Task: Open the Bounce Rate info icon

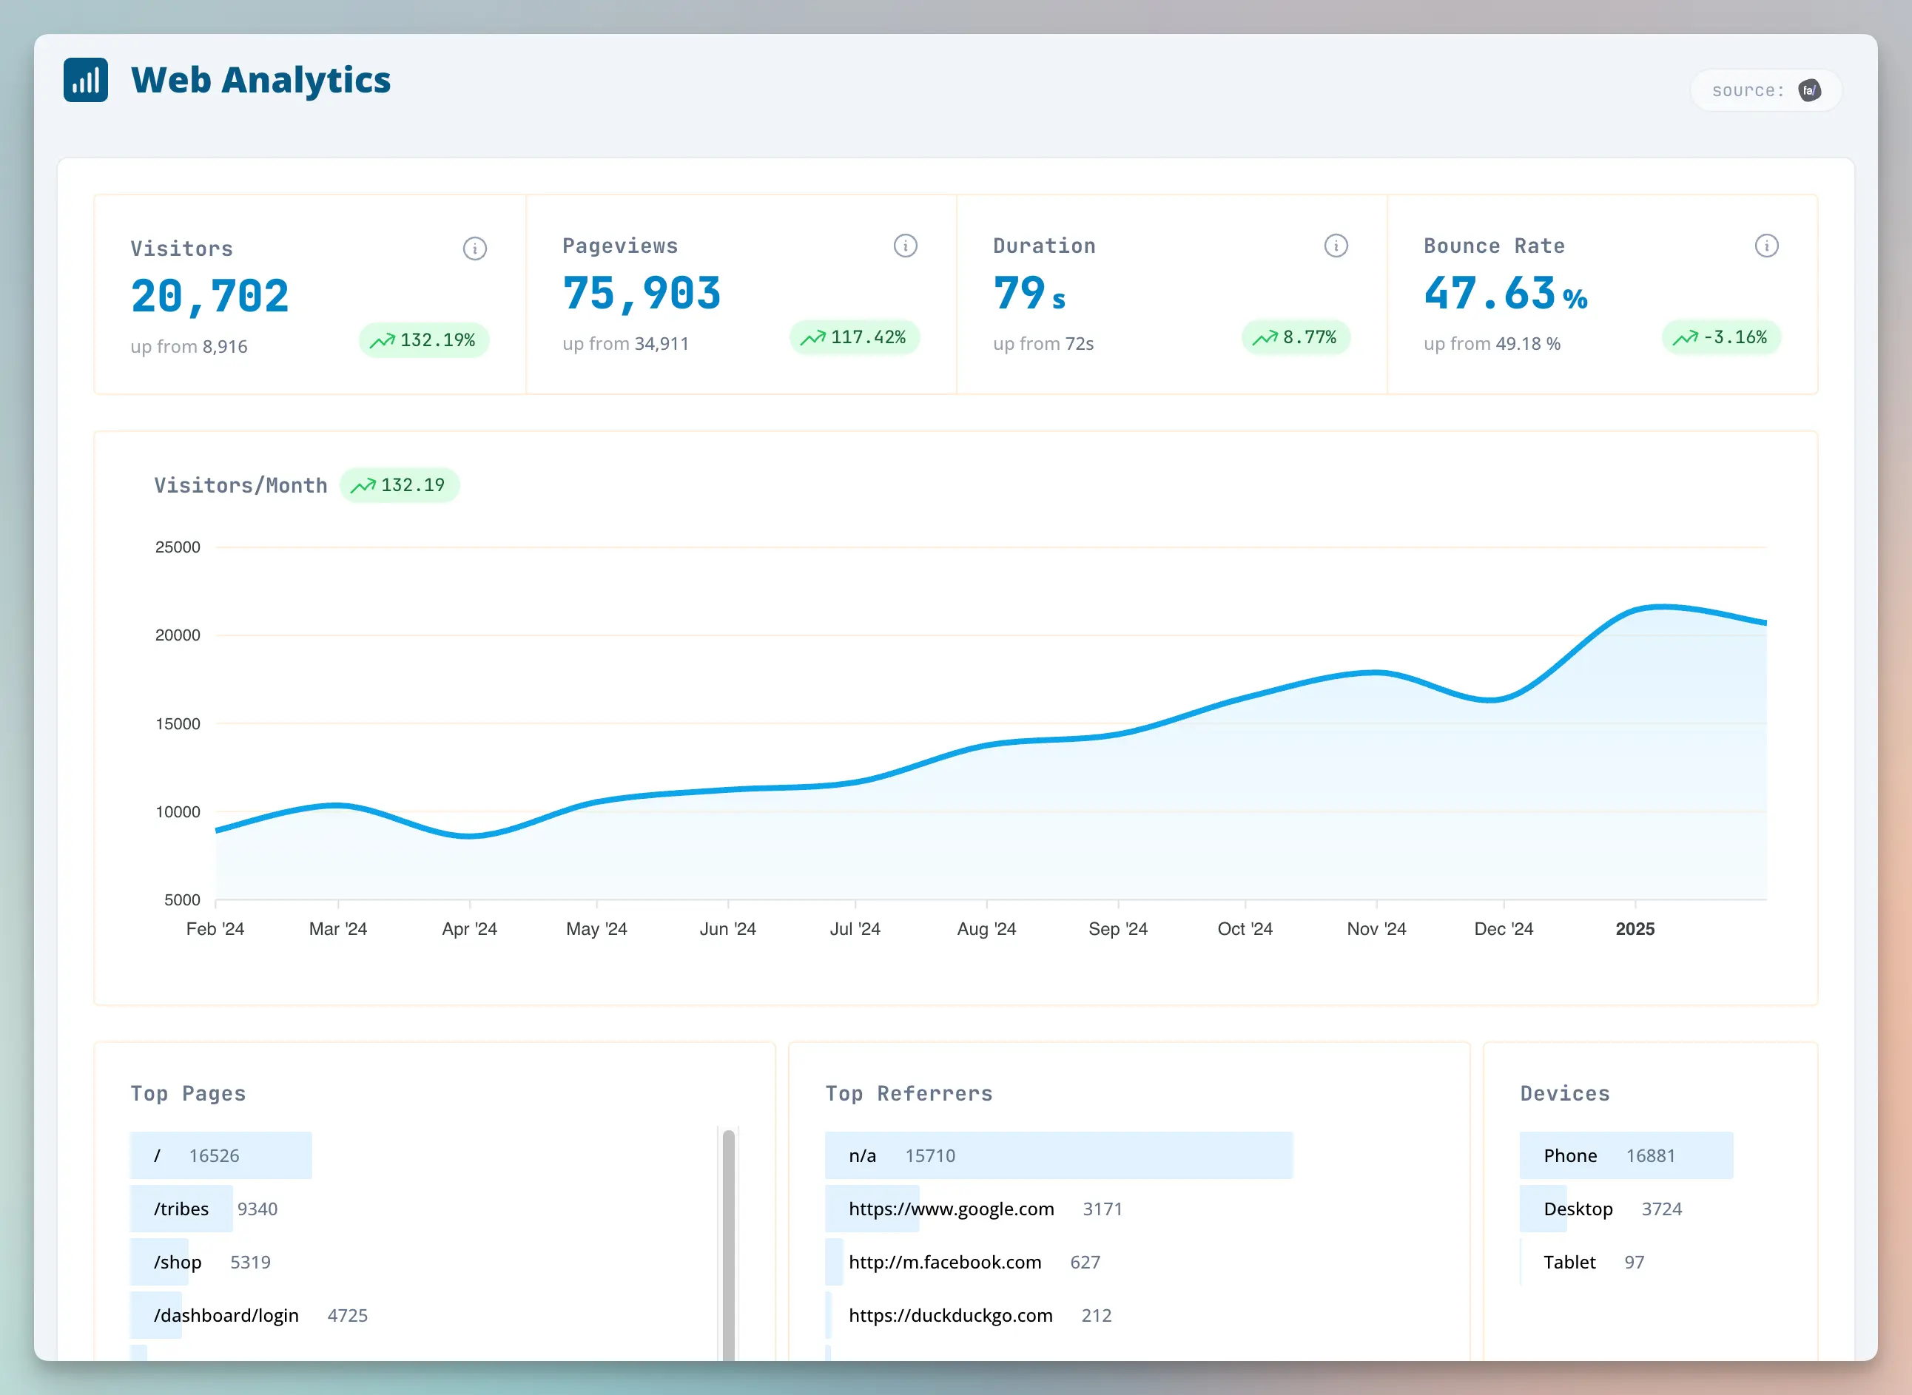Action: pyautogui.click(x=1767, y=246)
